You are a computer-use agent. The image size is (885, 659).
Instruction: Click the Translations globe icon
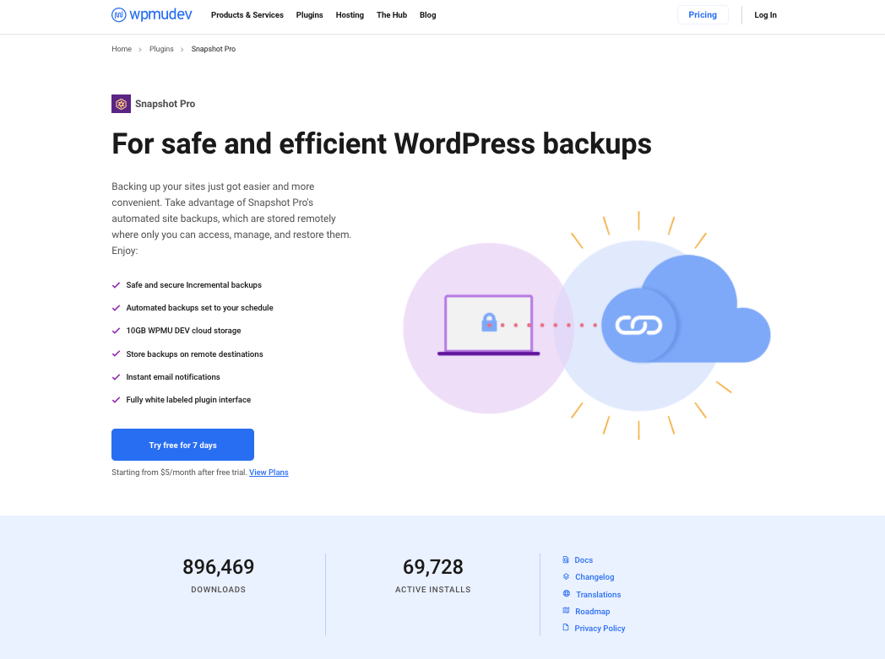point(565,594)
